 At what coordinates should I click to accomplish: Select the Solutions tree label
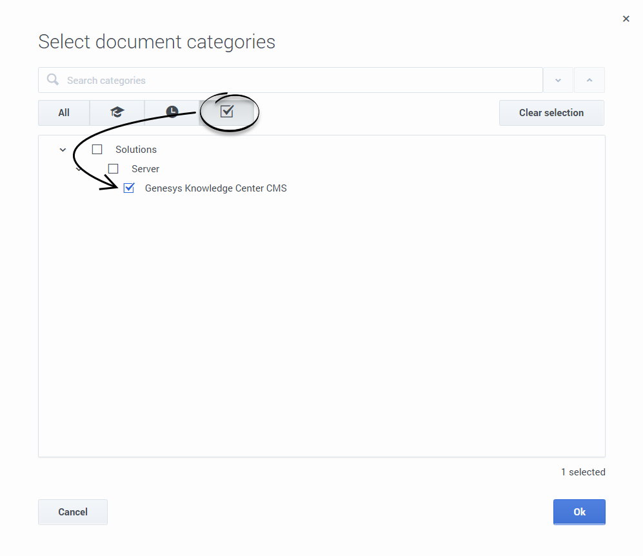click(136, 150)
